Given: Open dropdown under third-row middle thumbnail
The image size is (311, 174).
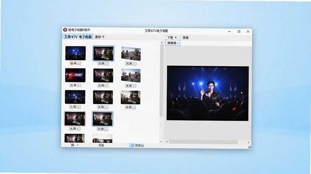Looking at the screenshot, I should 103,107.
